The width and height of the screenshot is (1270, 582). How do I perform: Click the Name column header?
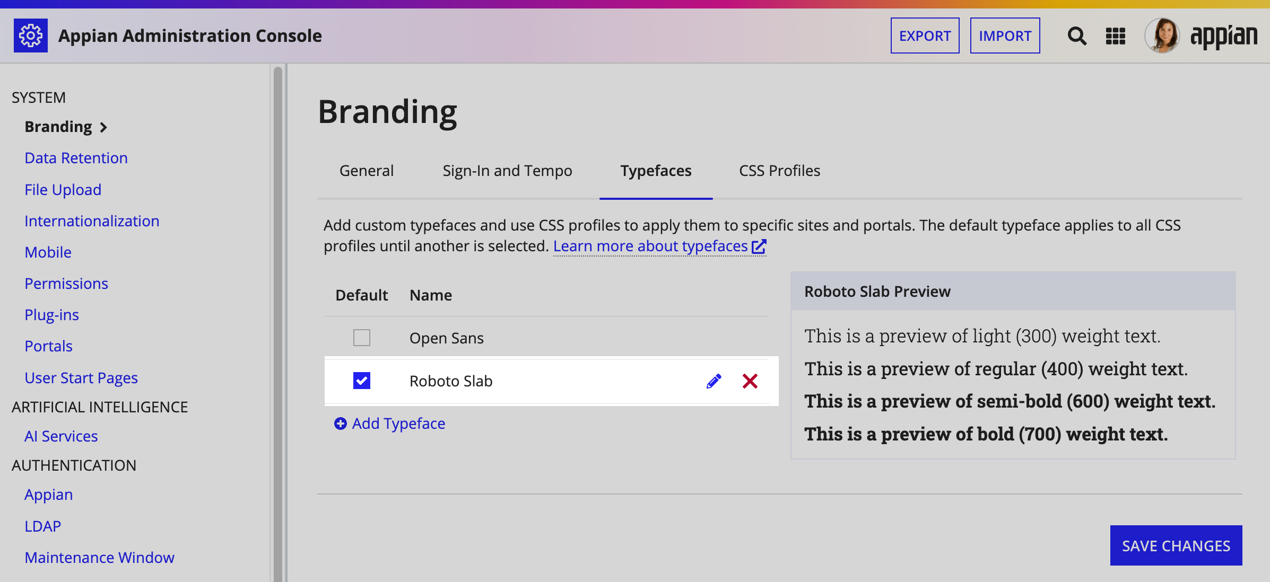tap(431, 295)
